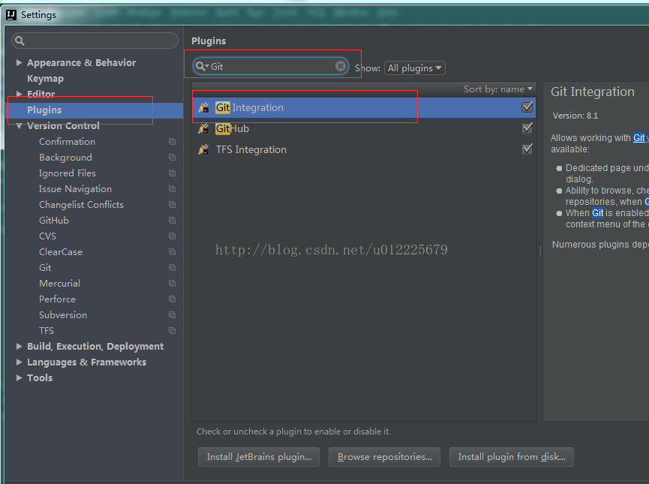Open ClearCase settings page
Image resolution: width=649 pixels, height=484 pixels.
point(61,251)
